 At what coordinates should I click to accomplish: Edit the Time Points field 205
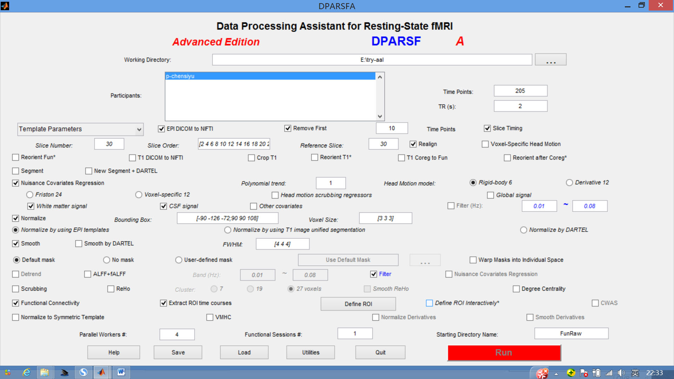tap(520, 91)
